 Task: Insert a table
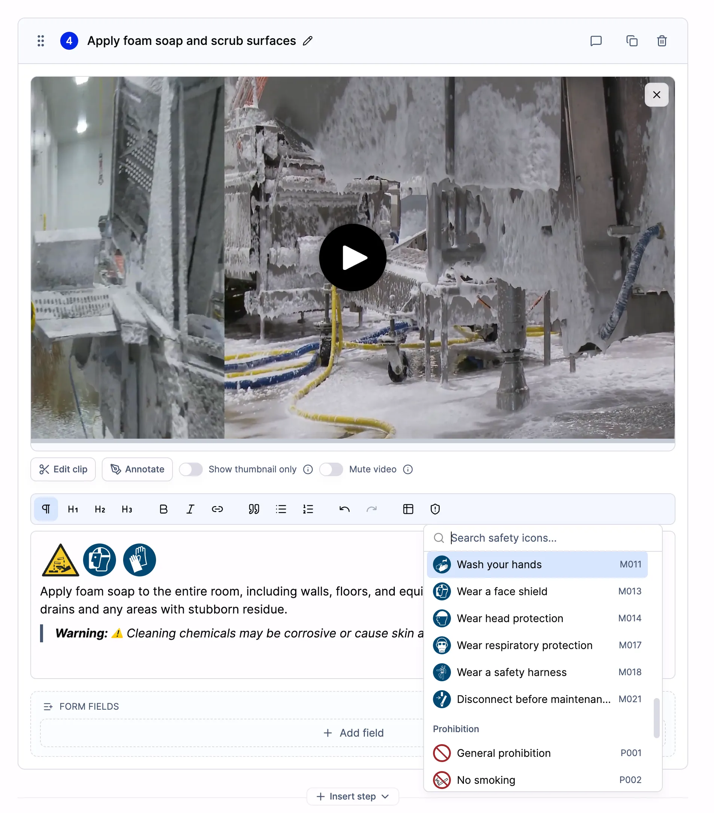click(408, 509)
